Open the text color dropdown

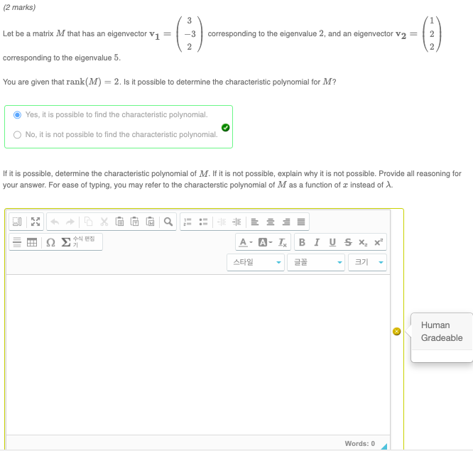[246, 242]
